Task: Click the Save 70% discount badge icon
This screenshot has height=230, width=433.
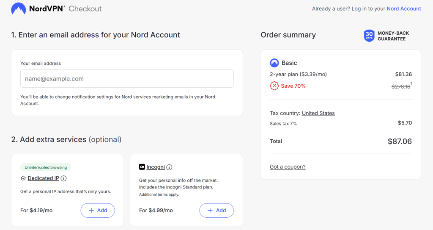Action: tap(274, 86)
